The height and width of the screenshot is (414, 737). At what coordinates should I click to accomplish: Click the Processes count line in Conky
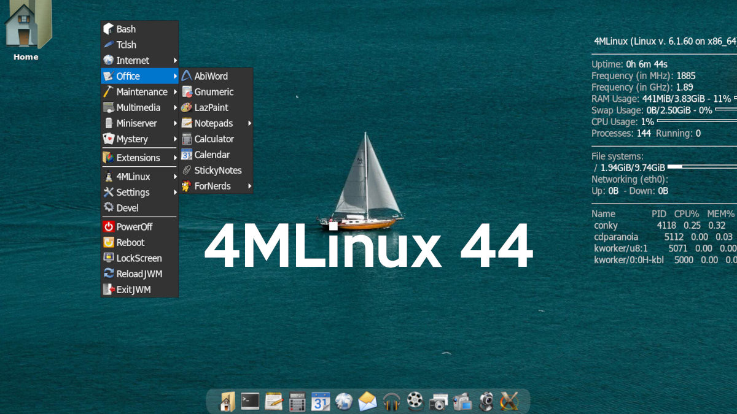click(x=646, y=133)
